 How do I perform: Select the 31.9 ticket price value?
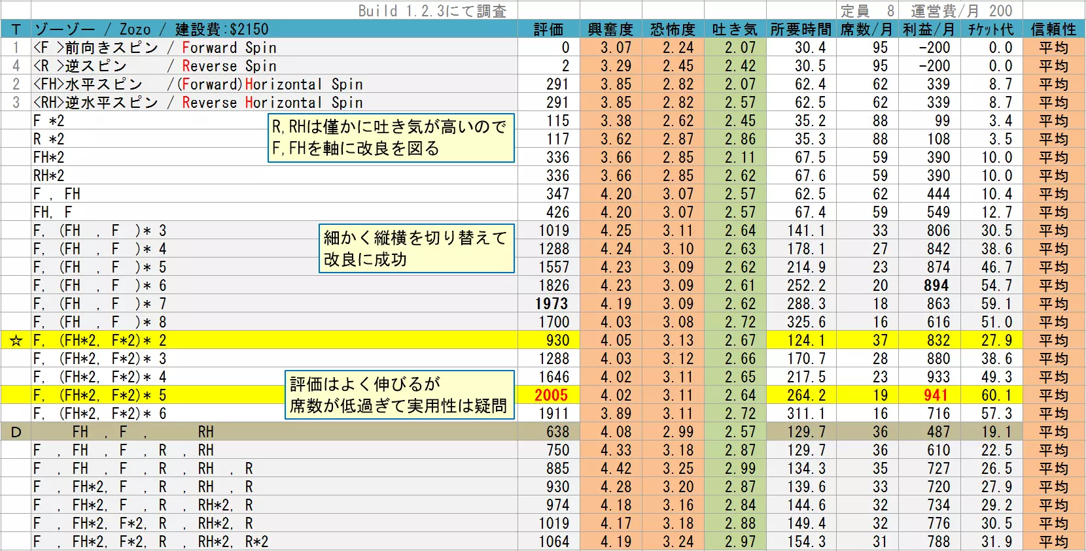pyautogui.click(x=997, y=542)
